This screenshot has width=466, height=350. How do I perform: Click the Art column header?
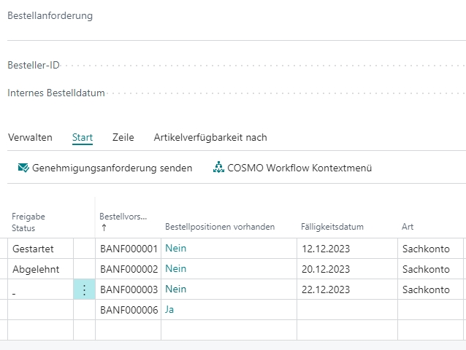(x=408, y=227)
